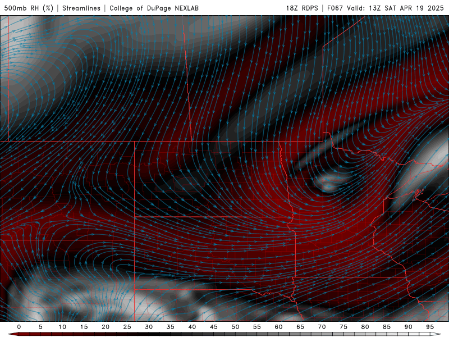The width and height of the screenshot is (449, 337).
Task: Click the 45 label on the legend
Action: point(214,327)
